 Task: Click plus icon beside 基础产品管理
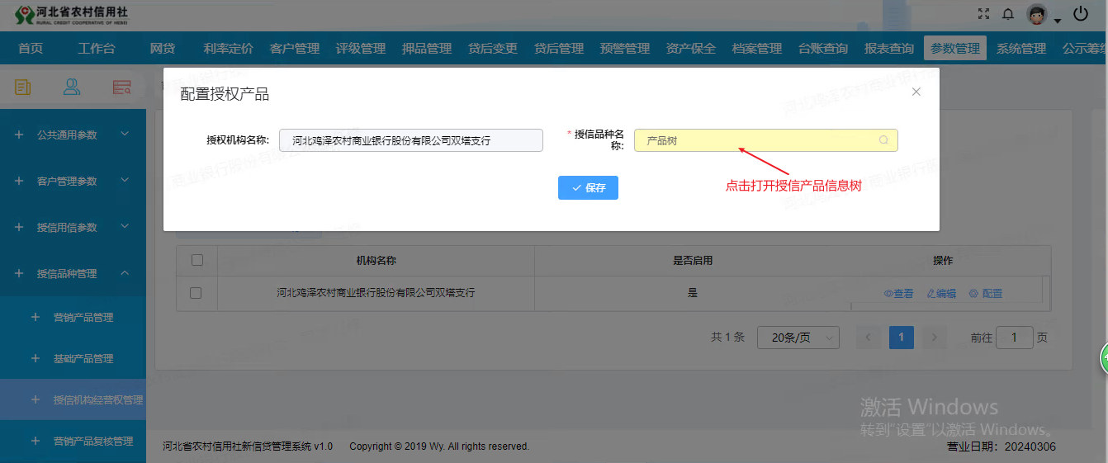(x=35, y=358)
